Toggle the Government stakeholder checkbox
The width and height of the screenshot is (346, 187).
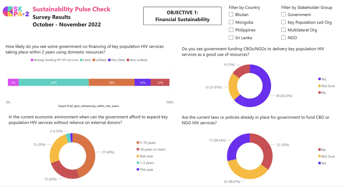coord(283,14)
